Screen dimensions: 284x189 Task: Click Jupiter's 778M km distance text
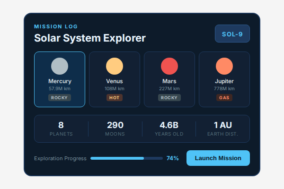tap(224, 88)
